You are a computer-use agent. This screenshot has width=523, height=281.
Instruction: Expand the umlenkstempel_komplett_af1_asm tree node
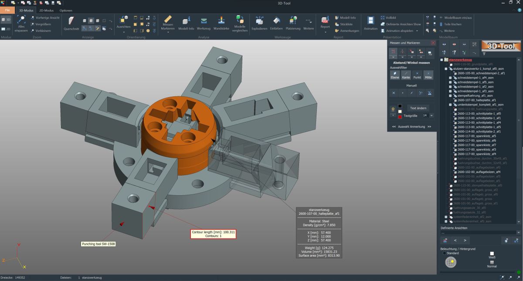[x=450, y=105]
